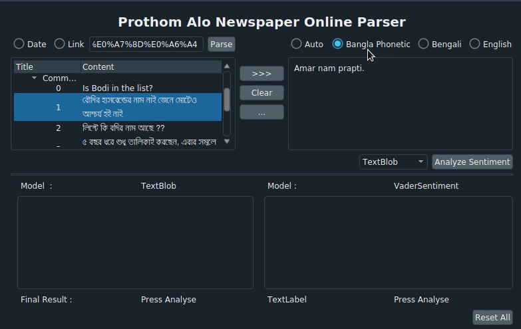Click 'Press Analyse' under VaderSentiment box

pos(421,300)
